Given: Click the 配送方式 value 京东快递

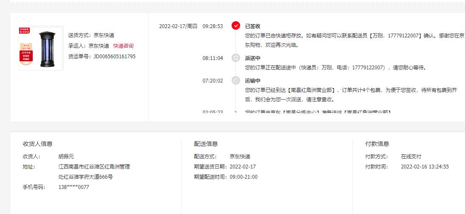Looking at the screenshot, I should (240, 157).
